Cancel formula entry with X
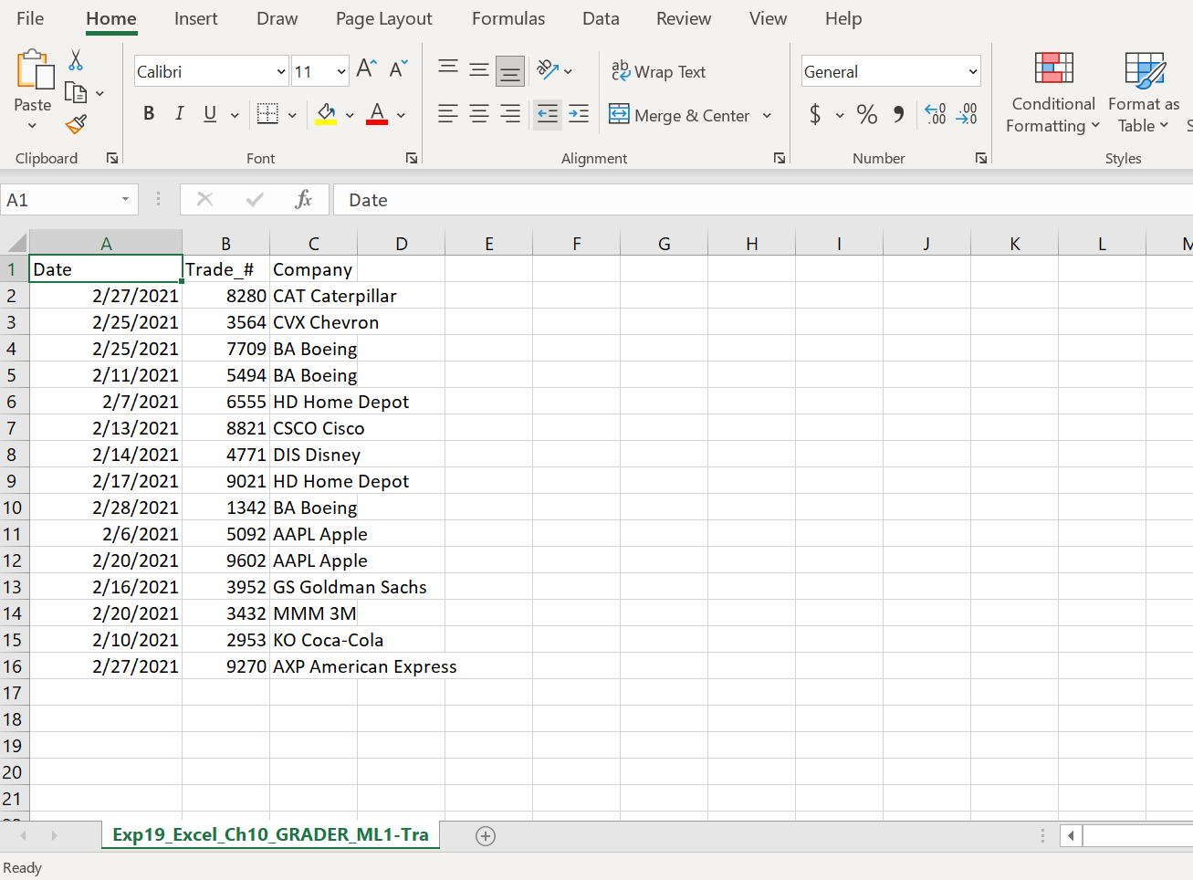Screen dimensions: 1193x880 [x=204, y=200]
